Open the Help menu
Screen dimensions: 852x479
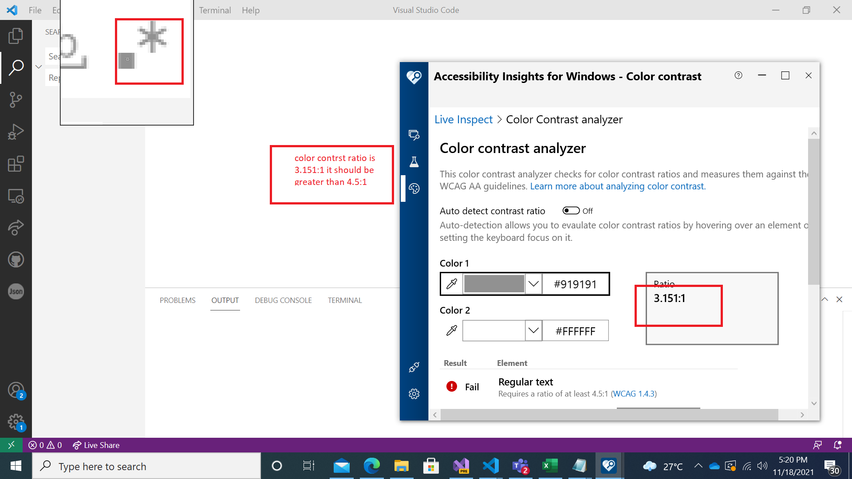pyautogui.click(x=250, y=10)
